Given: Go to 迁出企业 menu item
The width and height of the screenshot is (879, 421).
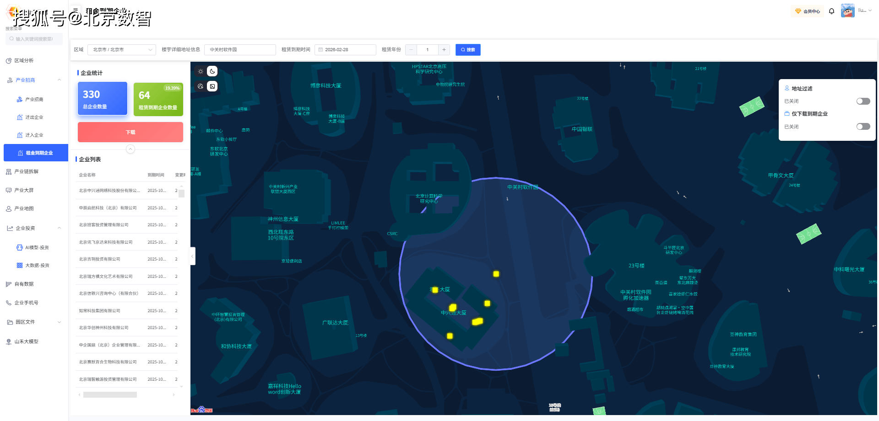Looking at the screenshot, I should click(34, 117).
